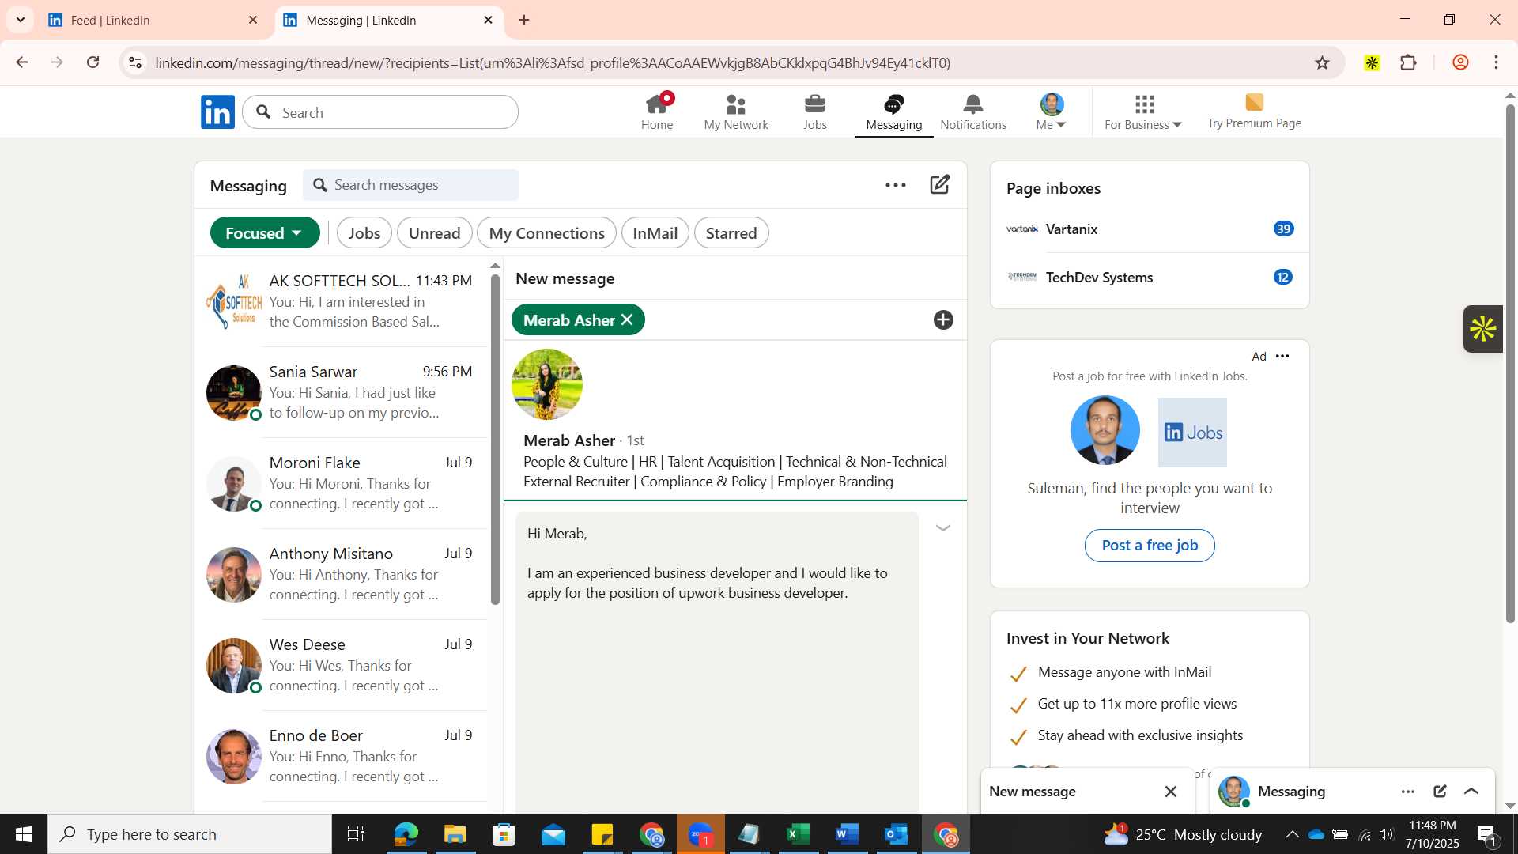
Task: Click the floating asterisk widget on the page's right edge
Action: (1483, 329)
